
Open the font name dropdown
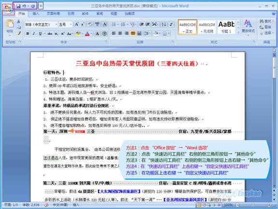(x=56, y=25)
